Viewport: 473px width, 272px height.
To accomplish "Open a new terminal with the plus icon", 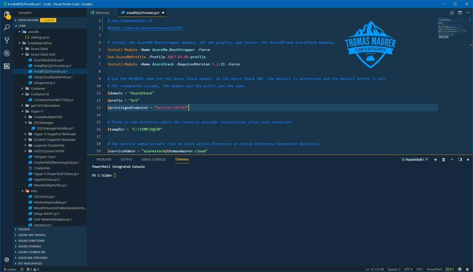I will [x=435, y=160].
